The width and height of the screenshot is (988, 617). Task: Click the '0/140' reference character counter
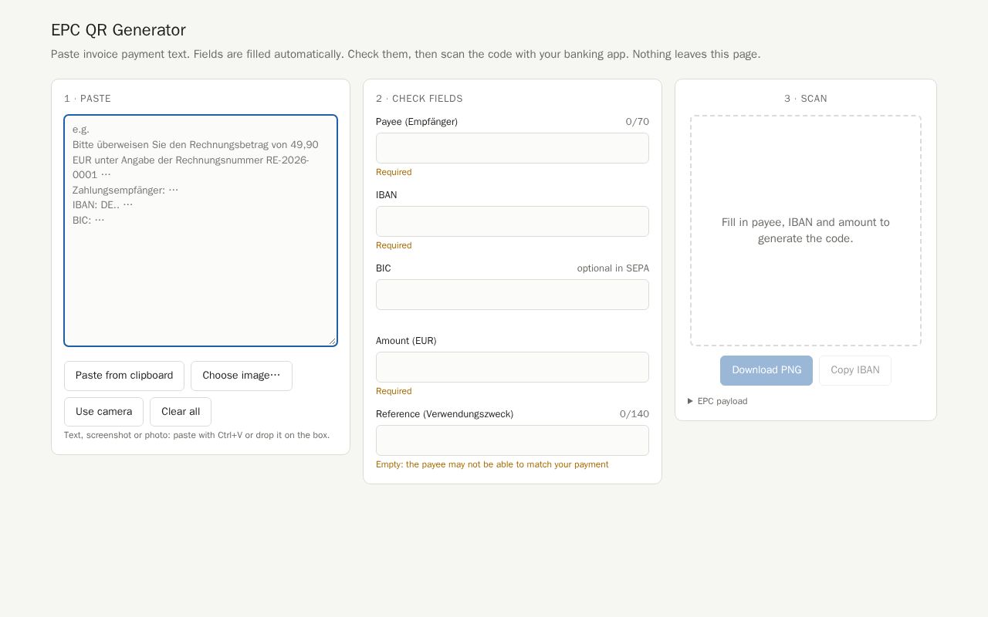634,414
